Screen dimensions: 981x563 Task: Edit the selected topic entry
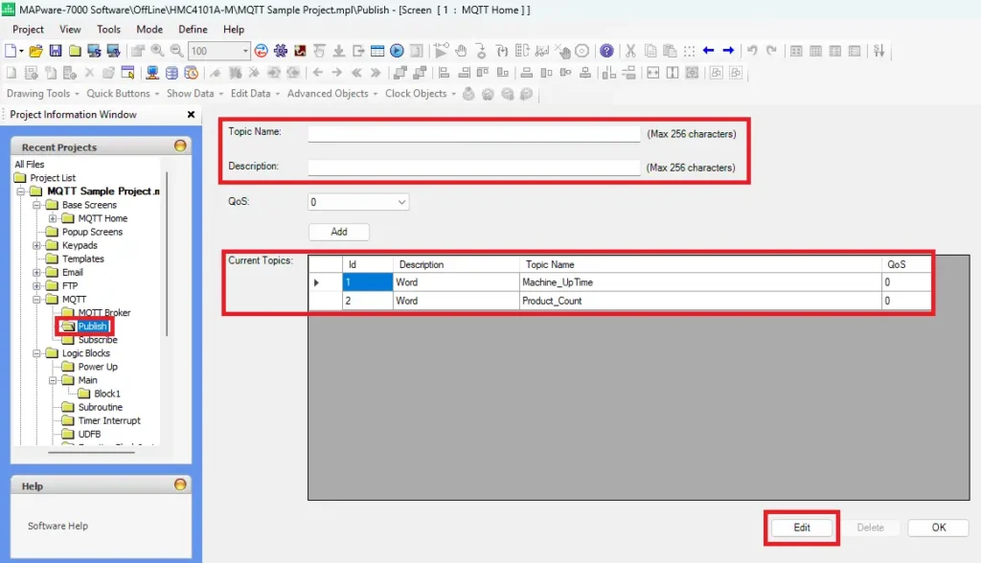tap(801, 527)
